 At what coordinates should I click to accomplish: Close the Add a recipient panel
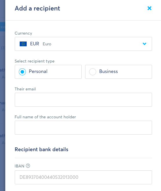pyautogui.click(x=149, y=8)
